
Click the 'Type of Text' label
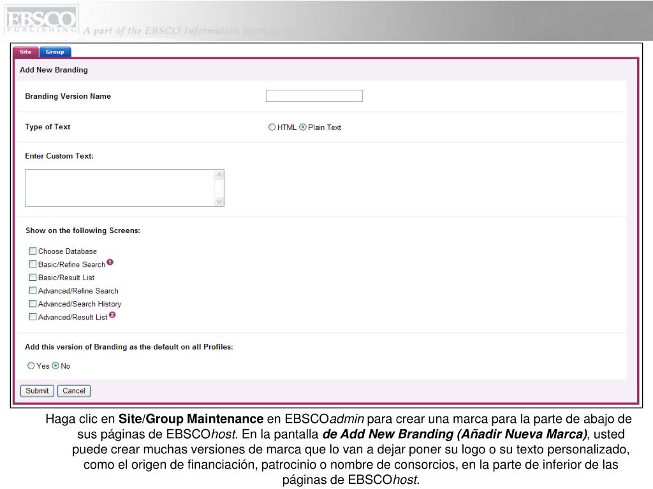tap(47, 127)
